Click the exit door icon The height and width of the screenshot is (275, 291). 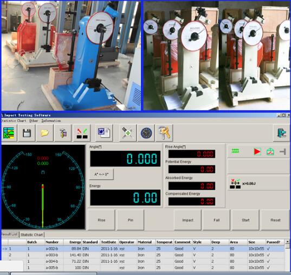(x=281, y=133)
